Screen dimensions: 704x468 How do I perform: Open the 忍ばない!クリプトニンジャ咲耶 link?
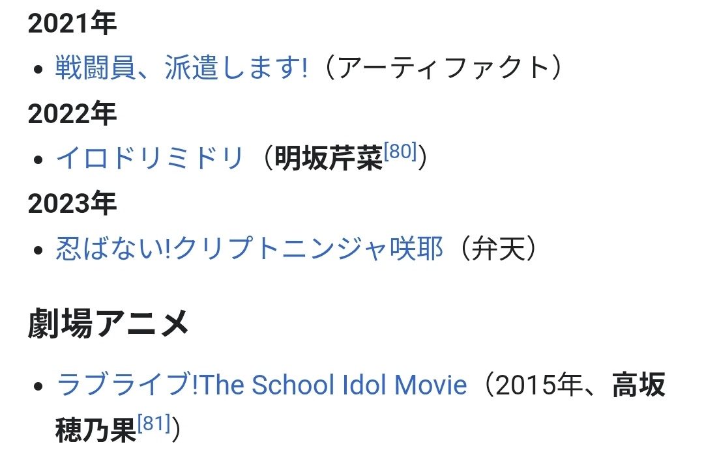click(249, 249)
